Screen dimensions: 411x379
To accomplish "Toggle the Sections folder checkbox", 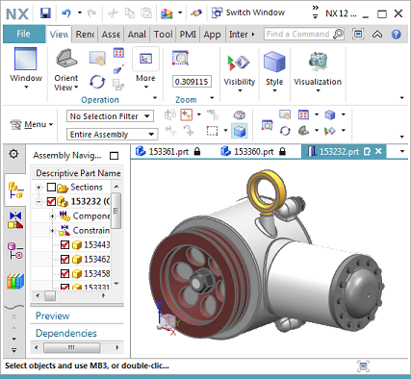I will click(x=51, y=188).
